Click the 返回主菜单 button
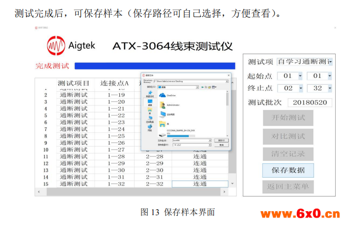346x225 pixels. click(288, 187)
